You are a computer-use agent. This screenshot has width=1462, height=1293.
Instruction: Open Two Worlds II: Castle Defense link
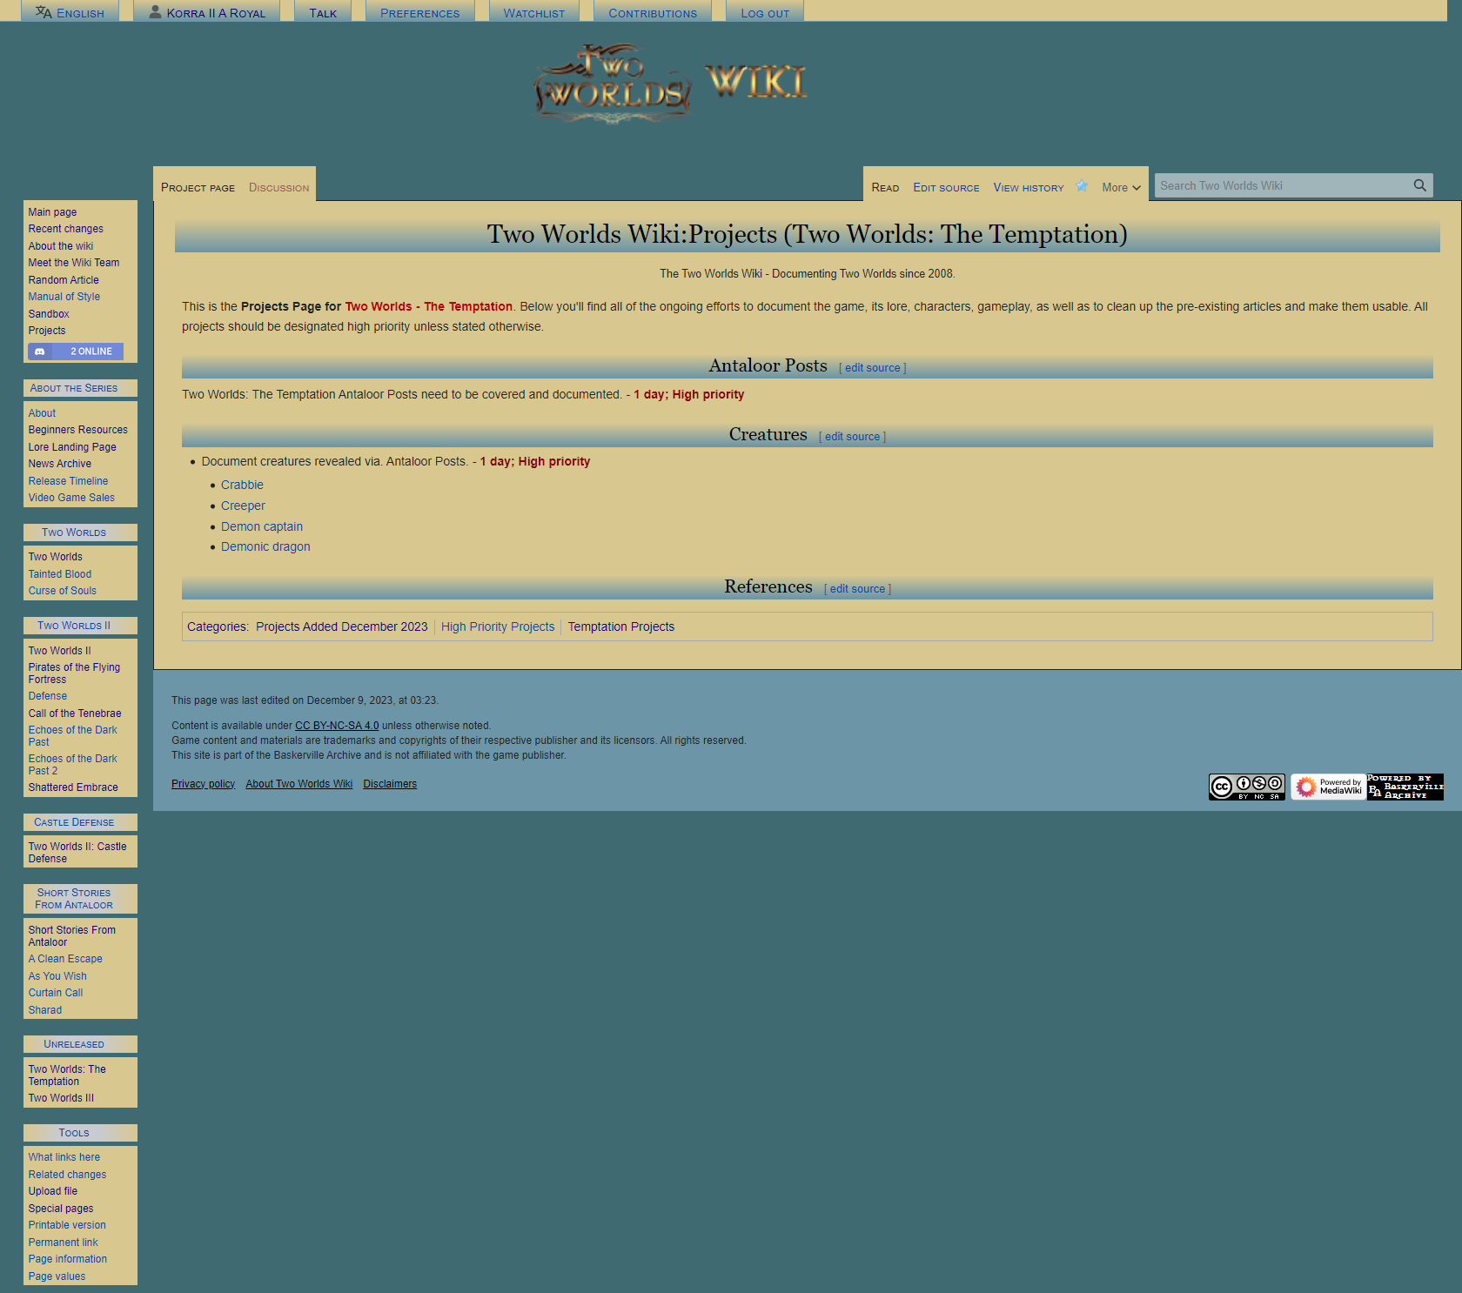click(x=77, y=853)
